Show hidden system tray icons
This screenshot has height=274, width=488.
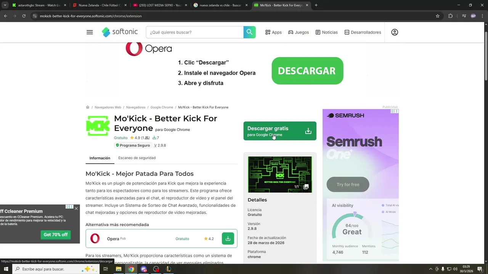(431, 269)
